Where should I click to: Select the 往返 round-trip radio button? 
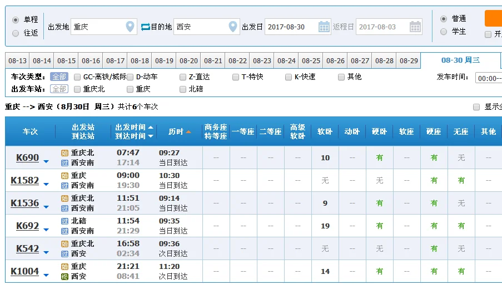pyautogui.click(x=16, y=33)
